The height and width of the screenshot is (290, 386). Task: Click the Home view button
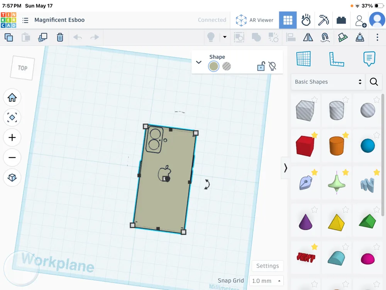(12, 97)
